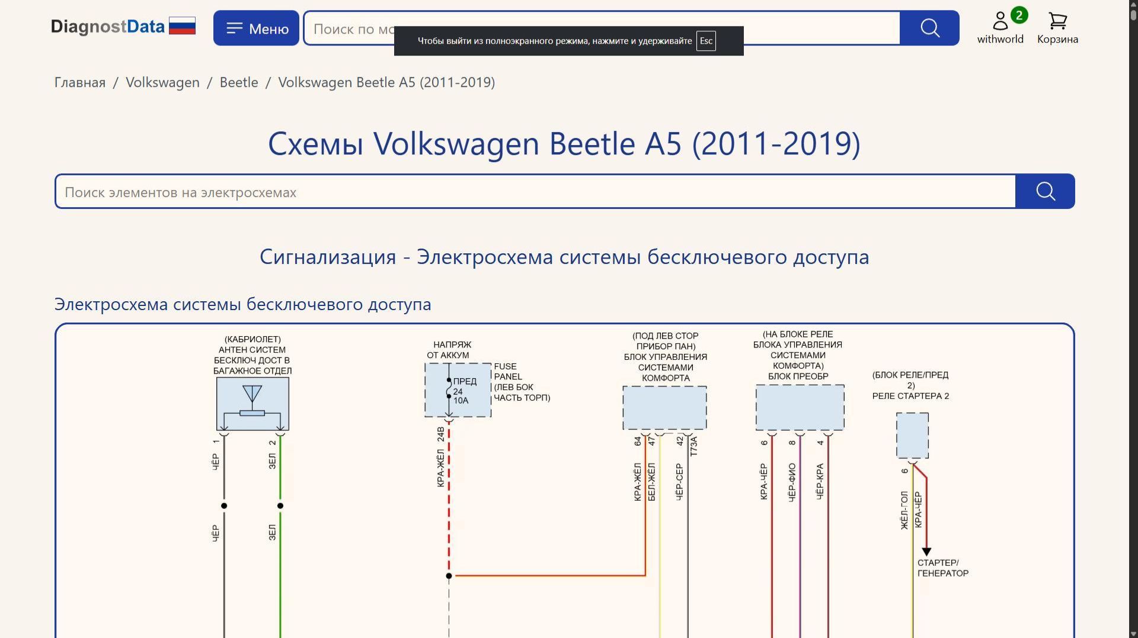Open the search with the magnifier icon
The image size is (1138, 638).
[x=929, y=27]
